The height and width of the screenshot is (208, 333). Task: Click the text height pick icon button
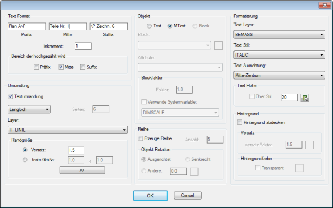(x=305, y=98)
